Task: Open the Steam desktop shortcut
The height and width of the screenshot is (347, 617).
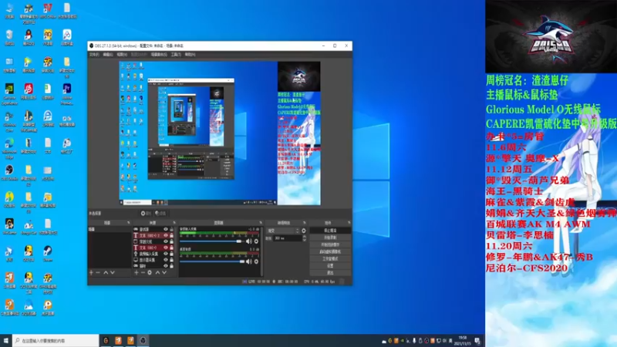Action: coord(48,254)
